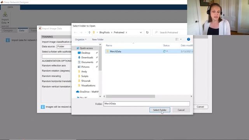Cancel the Import Image Data dialog
The image size is (249, 140).
[200, 107]
